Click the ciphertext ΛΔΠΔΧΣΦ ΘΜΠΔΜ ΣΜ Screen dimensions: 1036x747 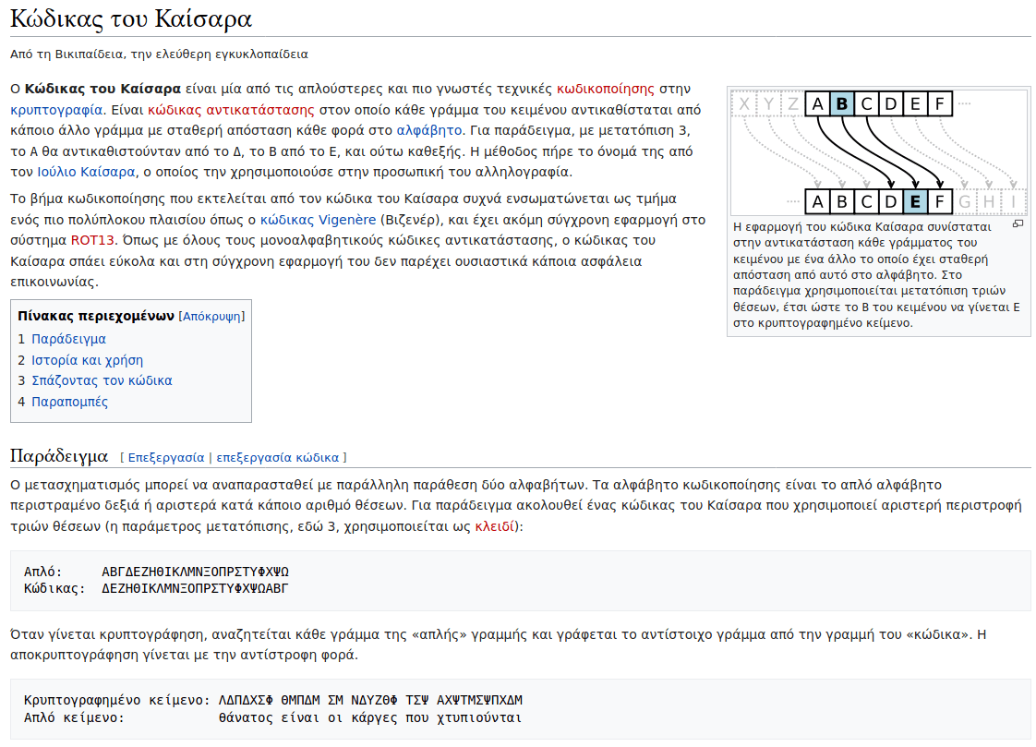coord(281,700)
